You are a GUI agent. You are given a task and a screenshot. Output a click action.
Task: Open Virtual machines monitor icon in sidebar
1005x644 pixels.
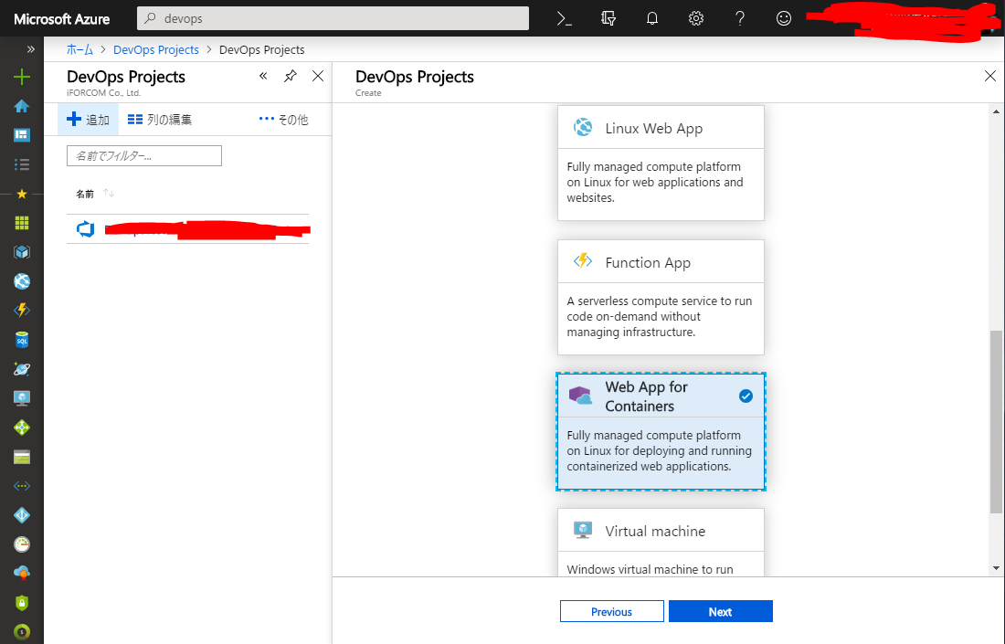(22, 398)
